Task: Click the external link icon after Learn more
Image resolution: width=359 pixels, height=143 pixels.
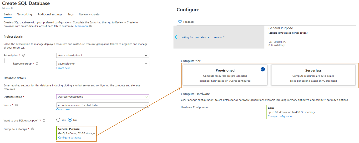Action: coord(91,26)
